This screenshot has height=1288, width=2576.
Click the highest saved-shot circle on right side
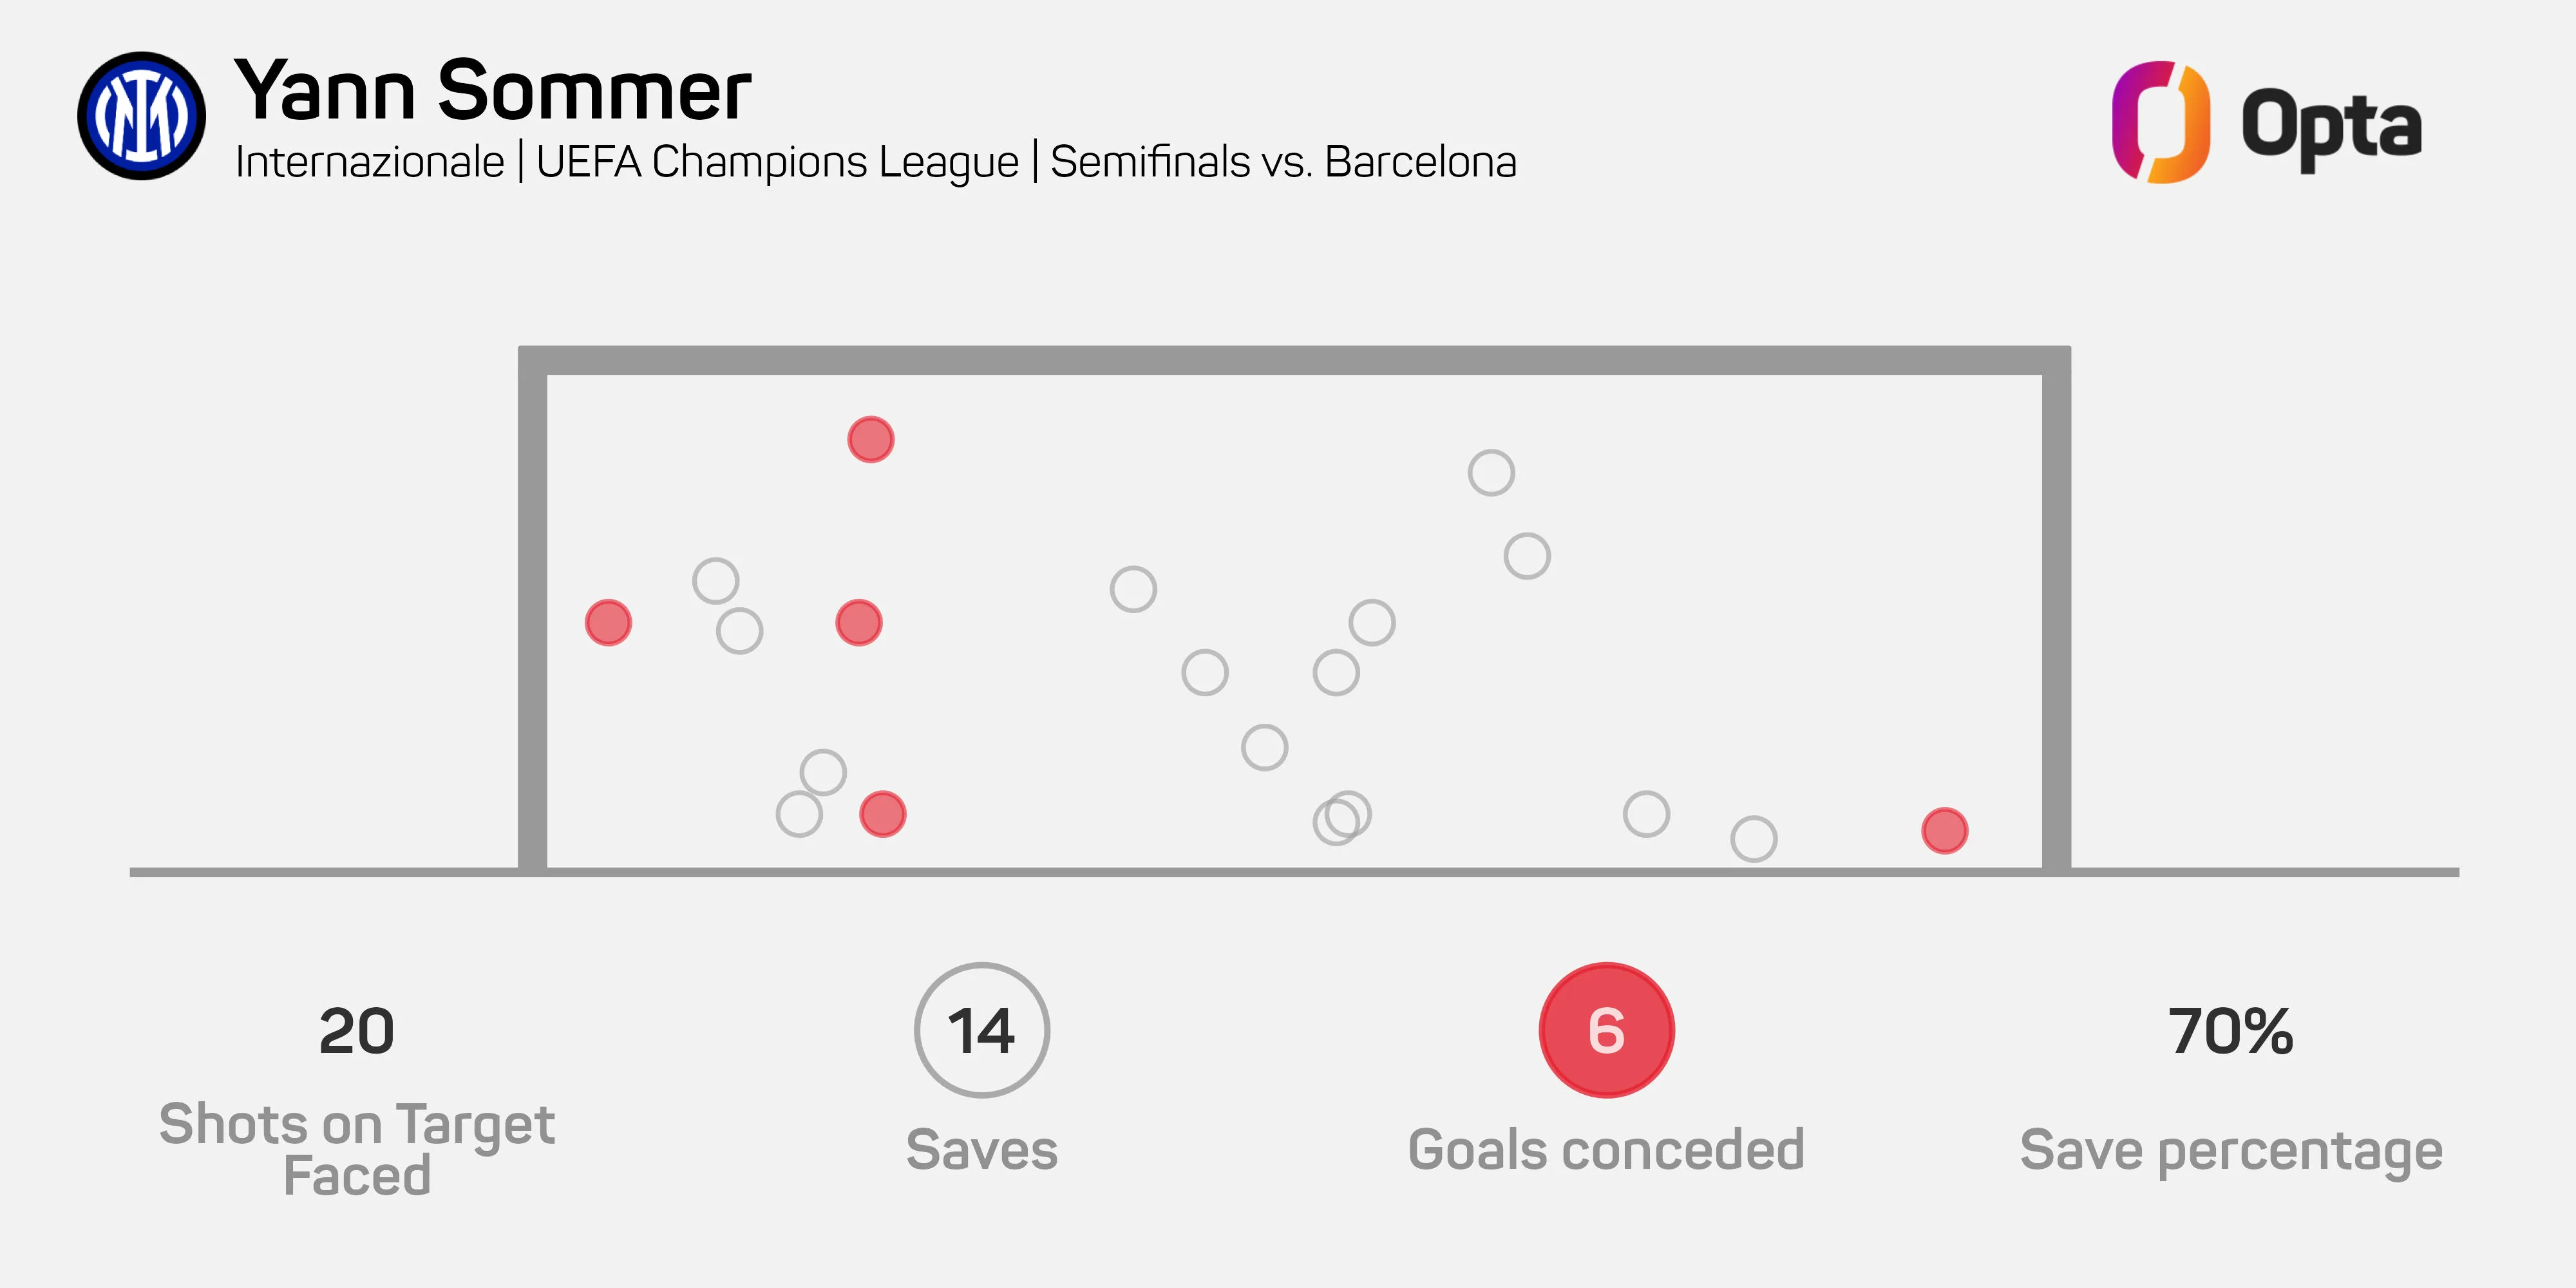click(x=1491, y=472)
